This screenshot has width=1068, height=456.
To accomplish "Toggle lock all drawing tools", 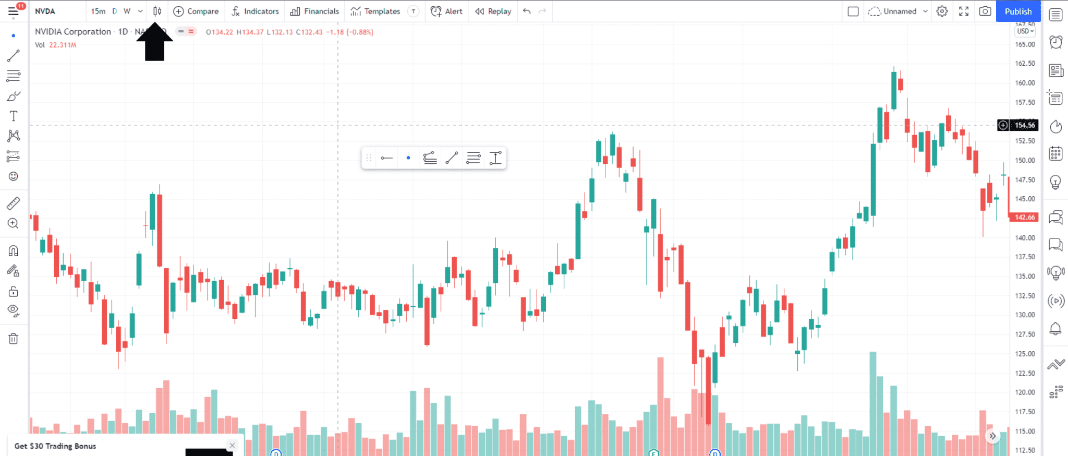I will [14, 291].
